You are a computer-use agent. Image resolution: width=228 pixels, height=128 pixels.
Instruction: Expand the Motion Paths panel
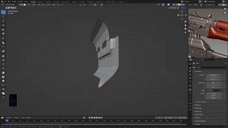[x=199, y=114]
